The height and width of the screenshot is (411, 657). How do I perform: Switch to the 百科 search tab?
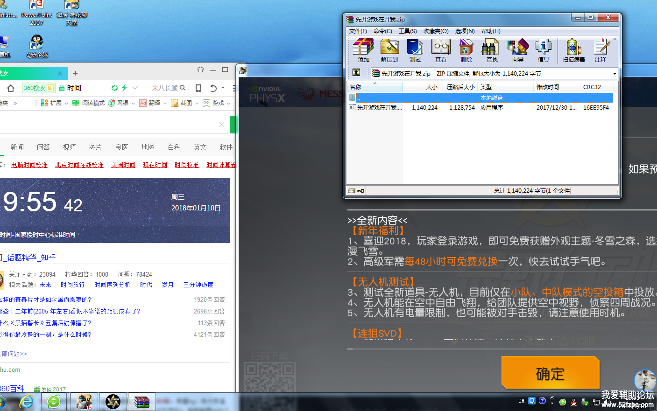174,147
